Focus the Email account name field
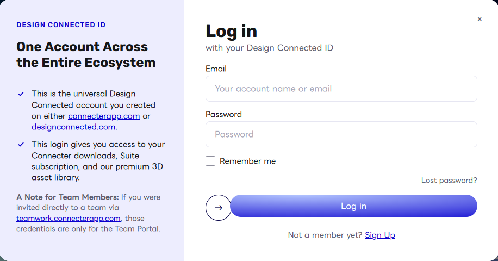498x261 pixels. coord(341,89)
